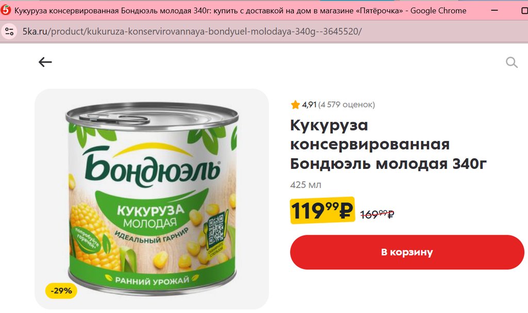Click the orange star rating icon
Image resolution: width=528 pixels, height=313 pixels.
pyautogui.click(x=295, y=105)
